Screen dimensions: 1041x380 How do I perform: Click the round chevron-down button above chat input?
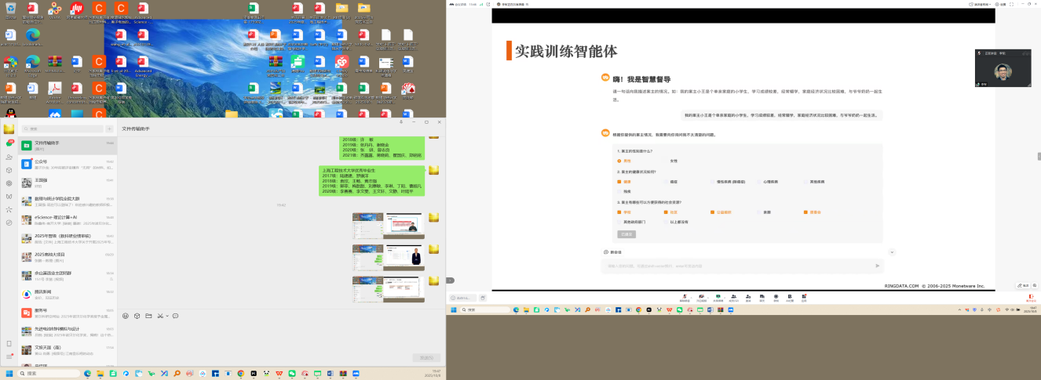click(892, 252)
